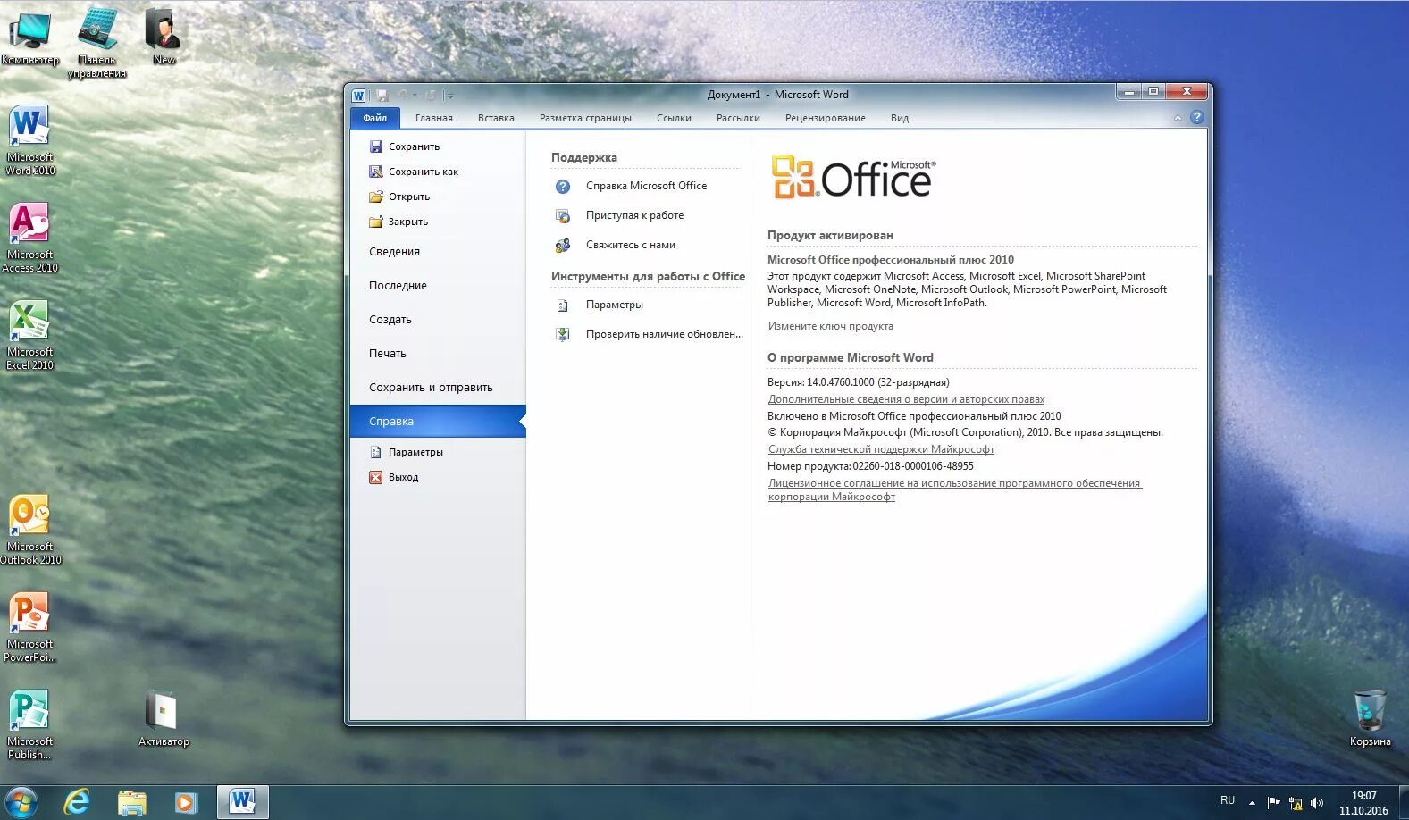Viewport: 1409px width, 820px height.
Task: Click the Приступая к работе icon
Action: click(x=563, y=216)
